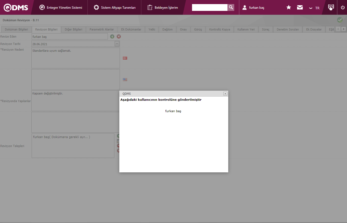Open Sistem Altyapı Tanımları menu
Image resolution: width=347 pixels, height=223 pixels.
point(114,8)
